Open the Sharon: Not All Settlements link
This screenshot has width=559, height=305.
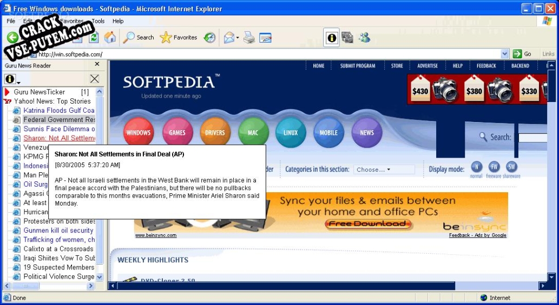pyautogui.click(x=59, y=138)
